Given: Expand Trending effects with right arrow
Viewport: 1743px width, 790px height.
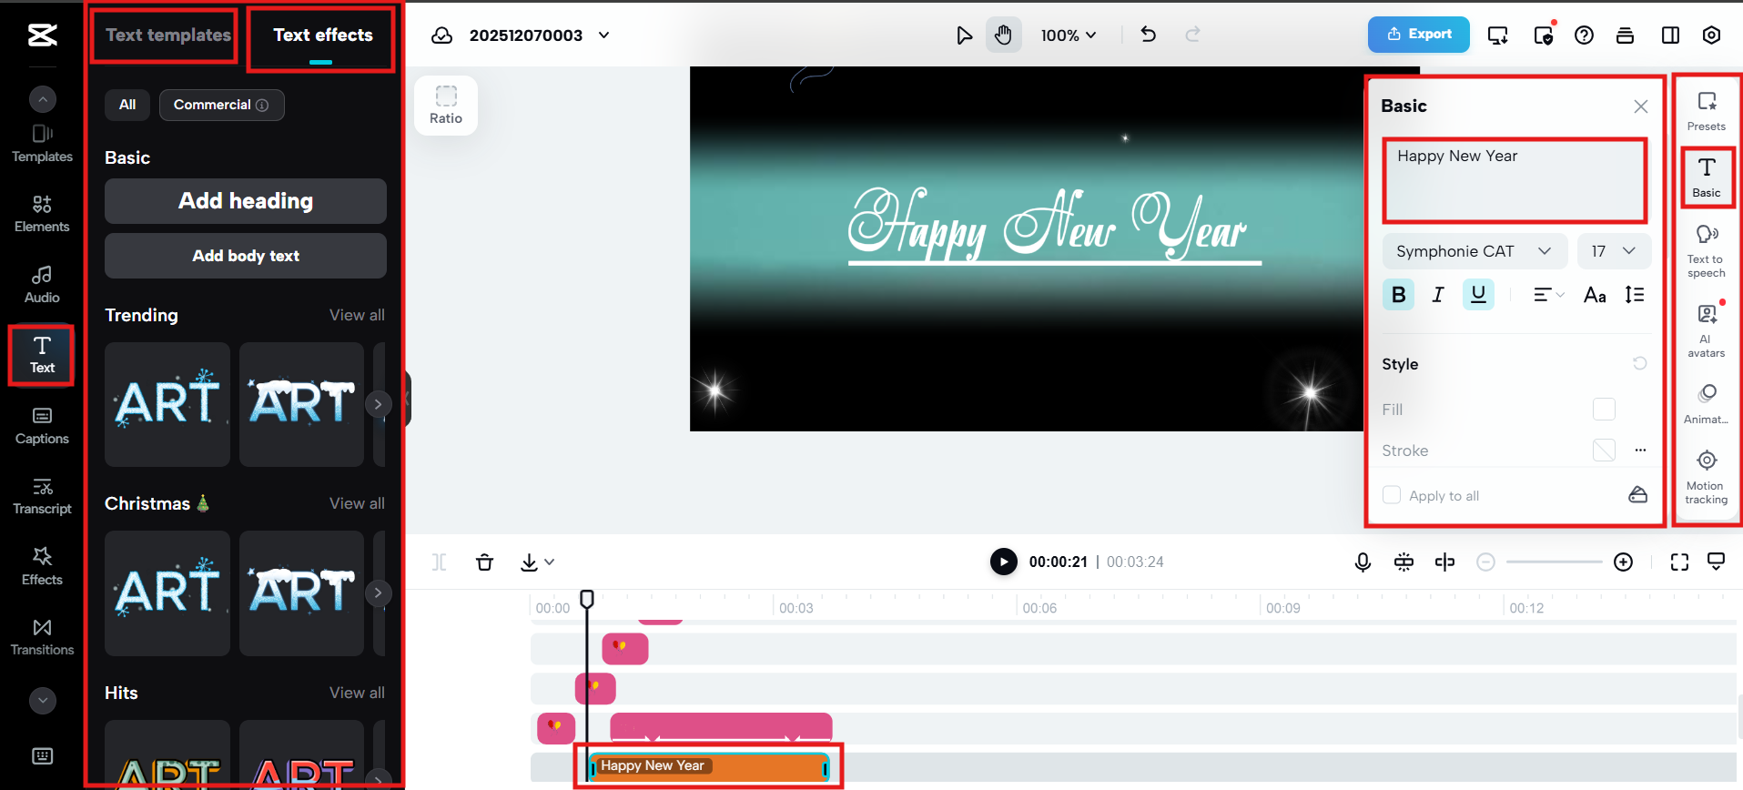Looking at the screenshot, I should point(378,404).
